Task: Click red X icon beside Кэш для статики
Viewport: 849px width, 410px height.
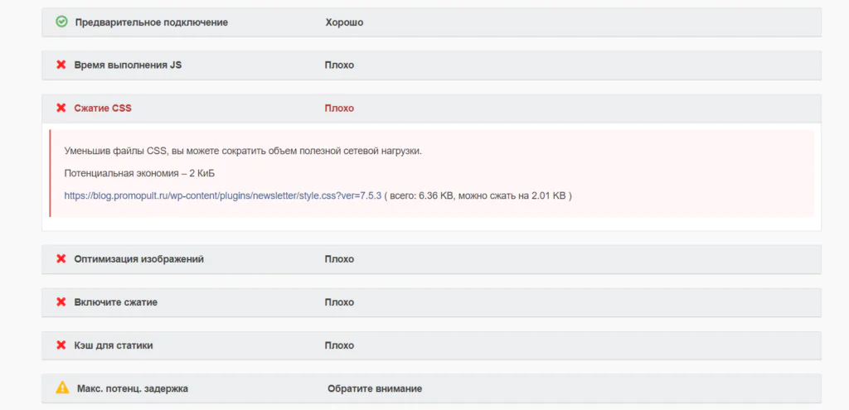Action: [61, 345]
